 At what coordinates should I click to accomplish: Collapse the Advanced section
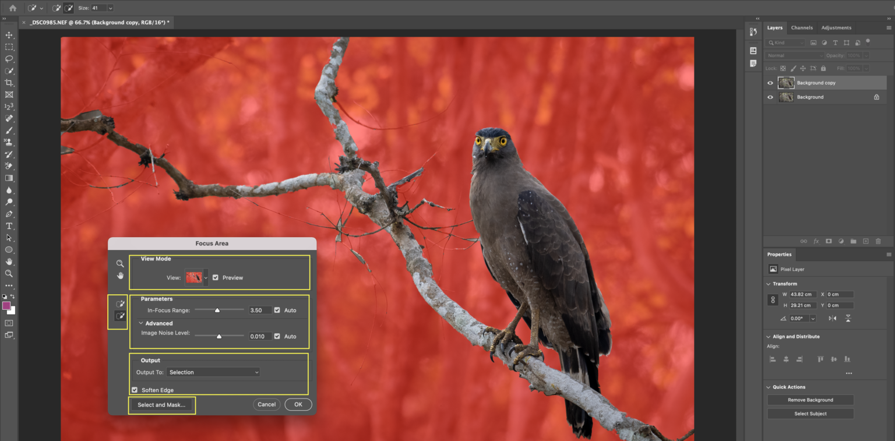[141, 323]
